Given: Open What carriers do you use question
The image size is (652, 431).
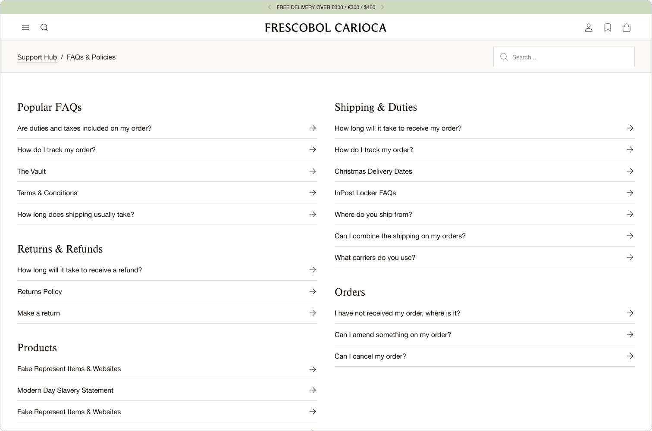Looking at the screenshot, I should tap(485, 257).
